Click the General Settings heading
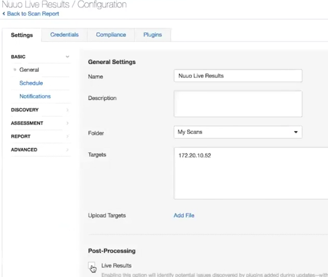 (x=112, y=62)
